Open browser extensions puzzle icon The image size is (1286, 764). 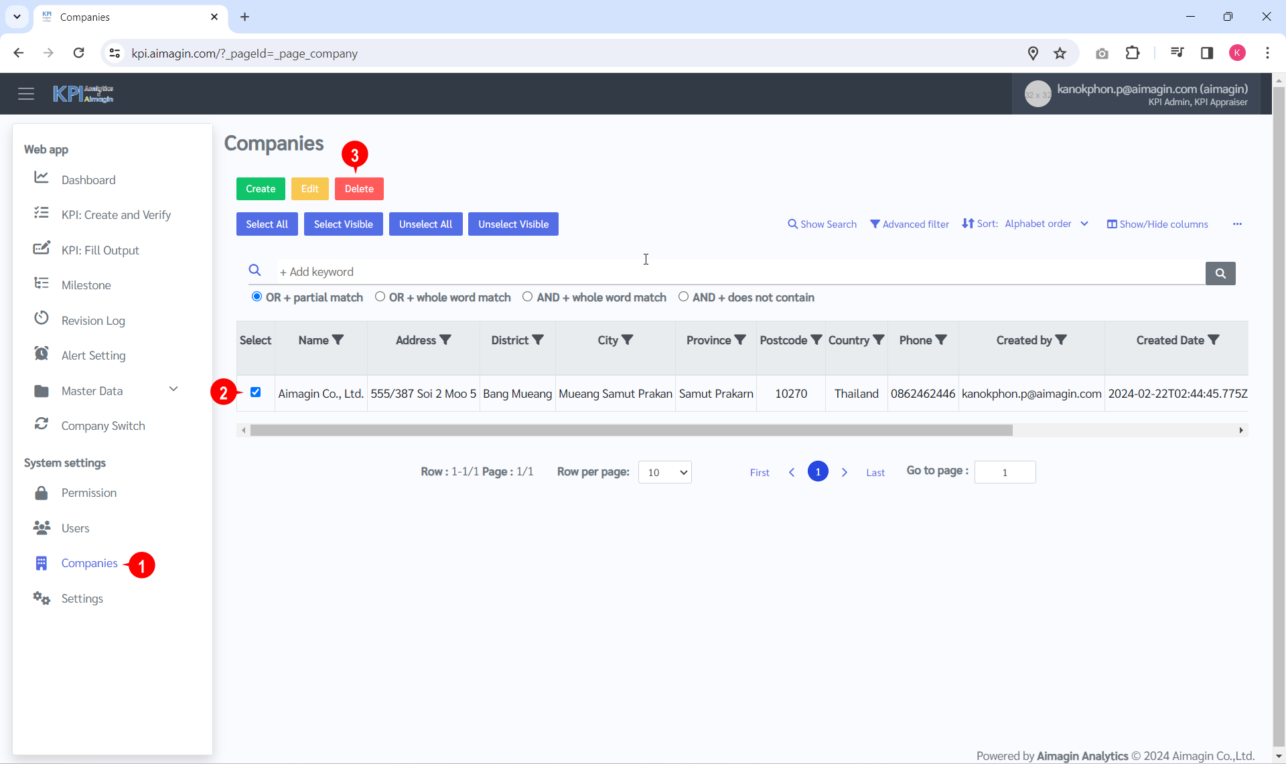pyautogui.click(x=1133, y=54)
